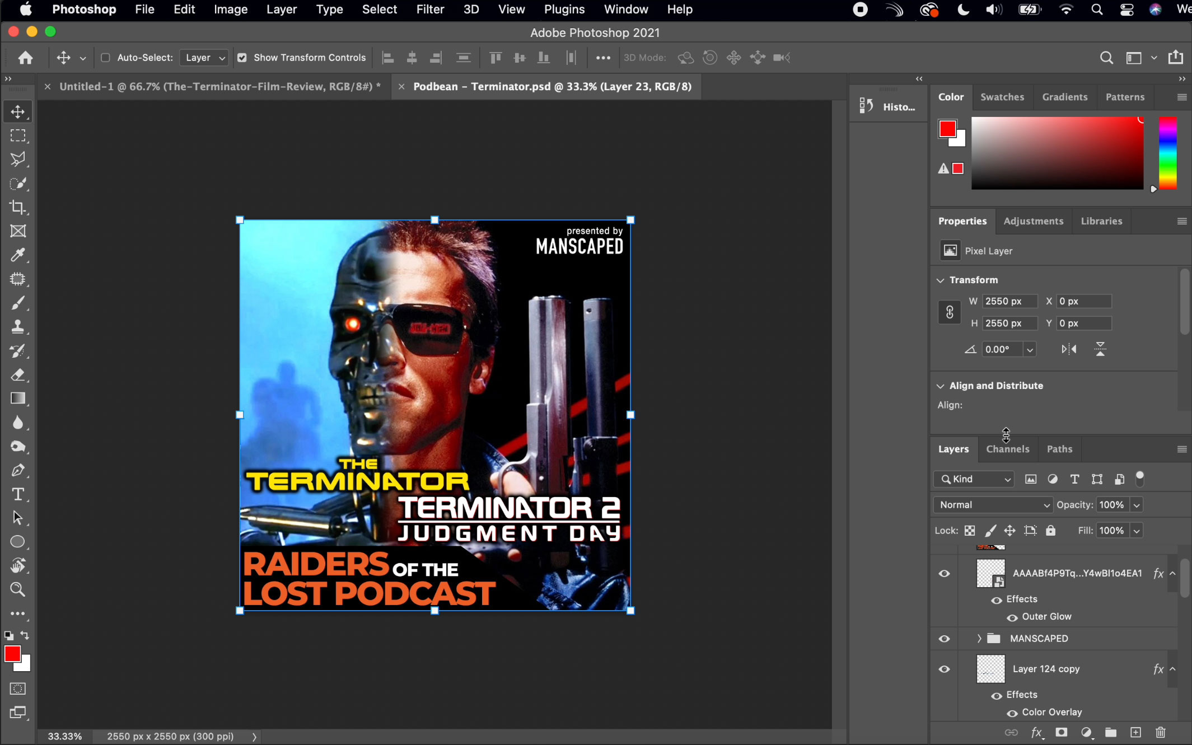This screenshot has height=745, width=1192.
Task: Toggle the Auto-Select checkbox
Action: (105, 57)
